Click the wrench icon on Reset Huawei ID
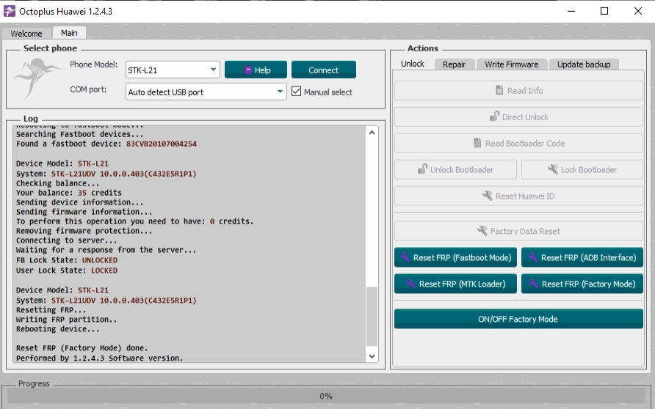Viewport: 655px width, 409px height. (x=487, y=196)
